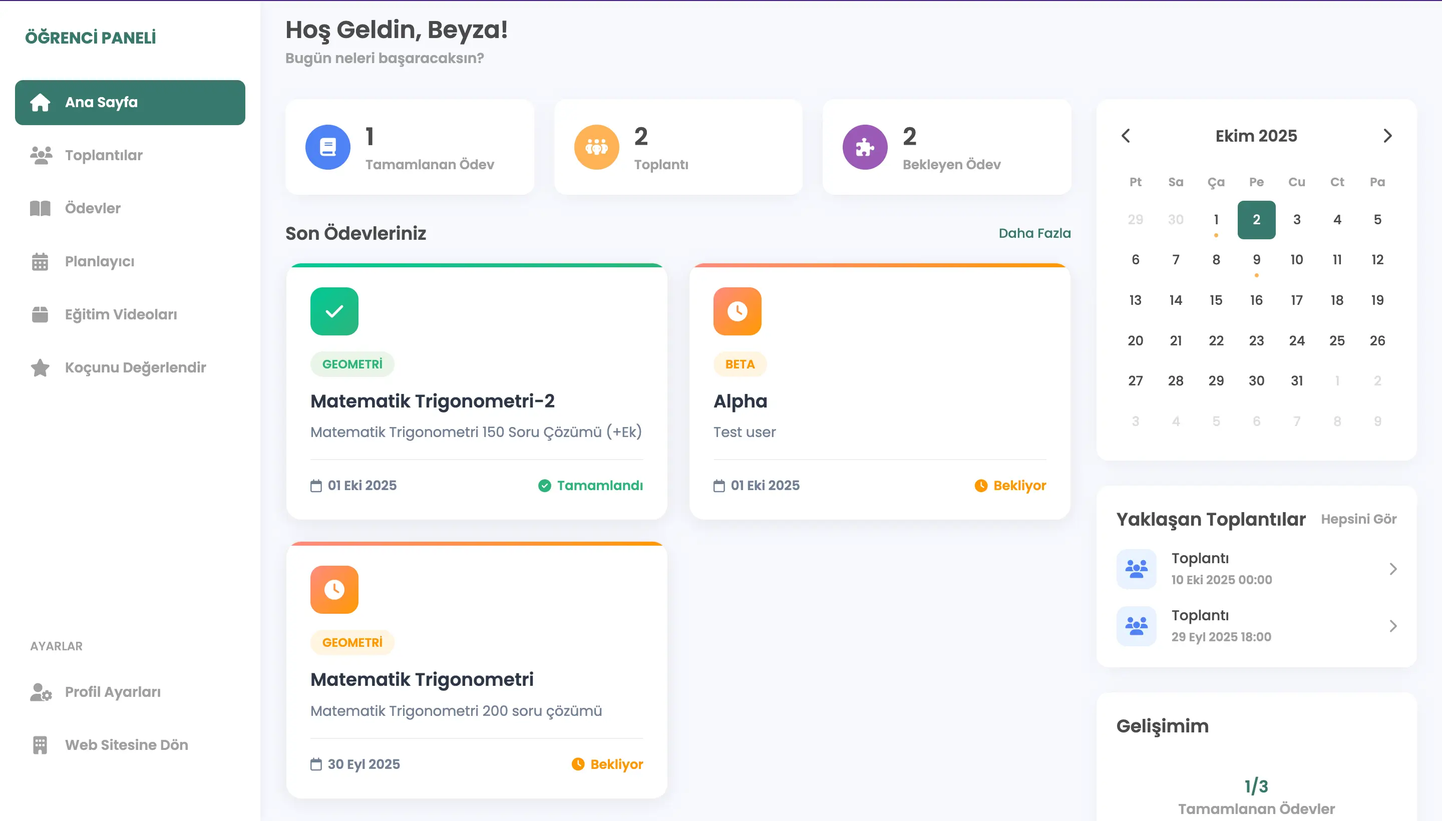Viewport: 1442px width, 821px height.
Task: Click the star icon beside Koçunu Değerlendir
Action: (40, 367)
